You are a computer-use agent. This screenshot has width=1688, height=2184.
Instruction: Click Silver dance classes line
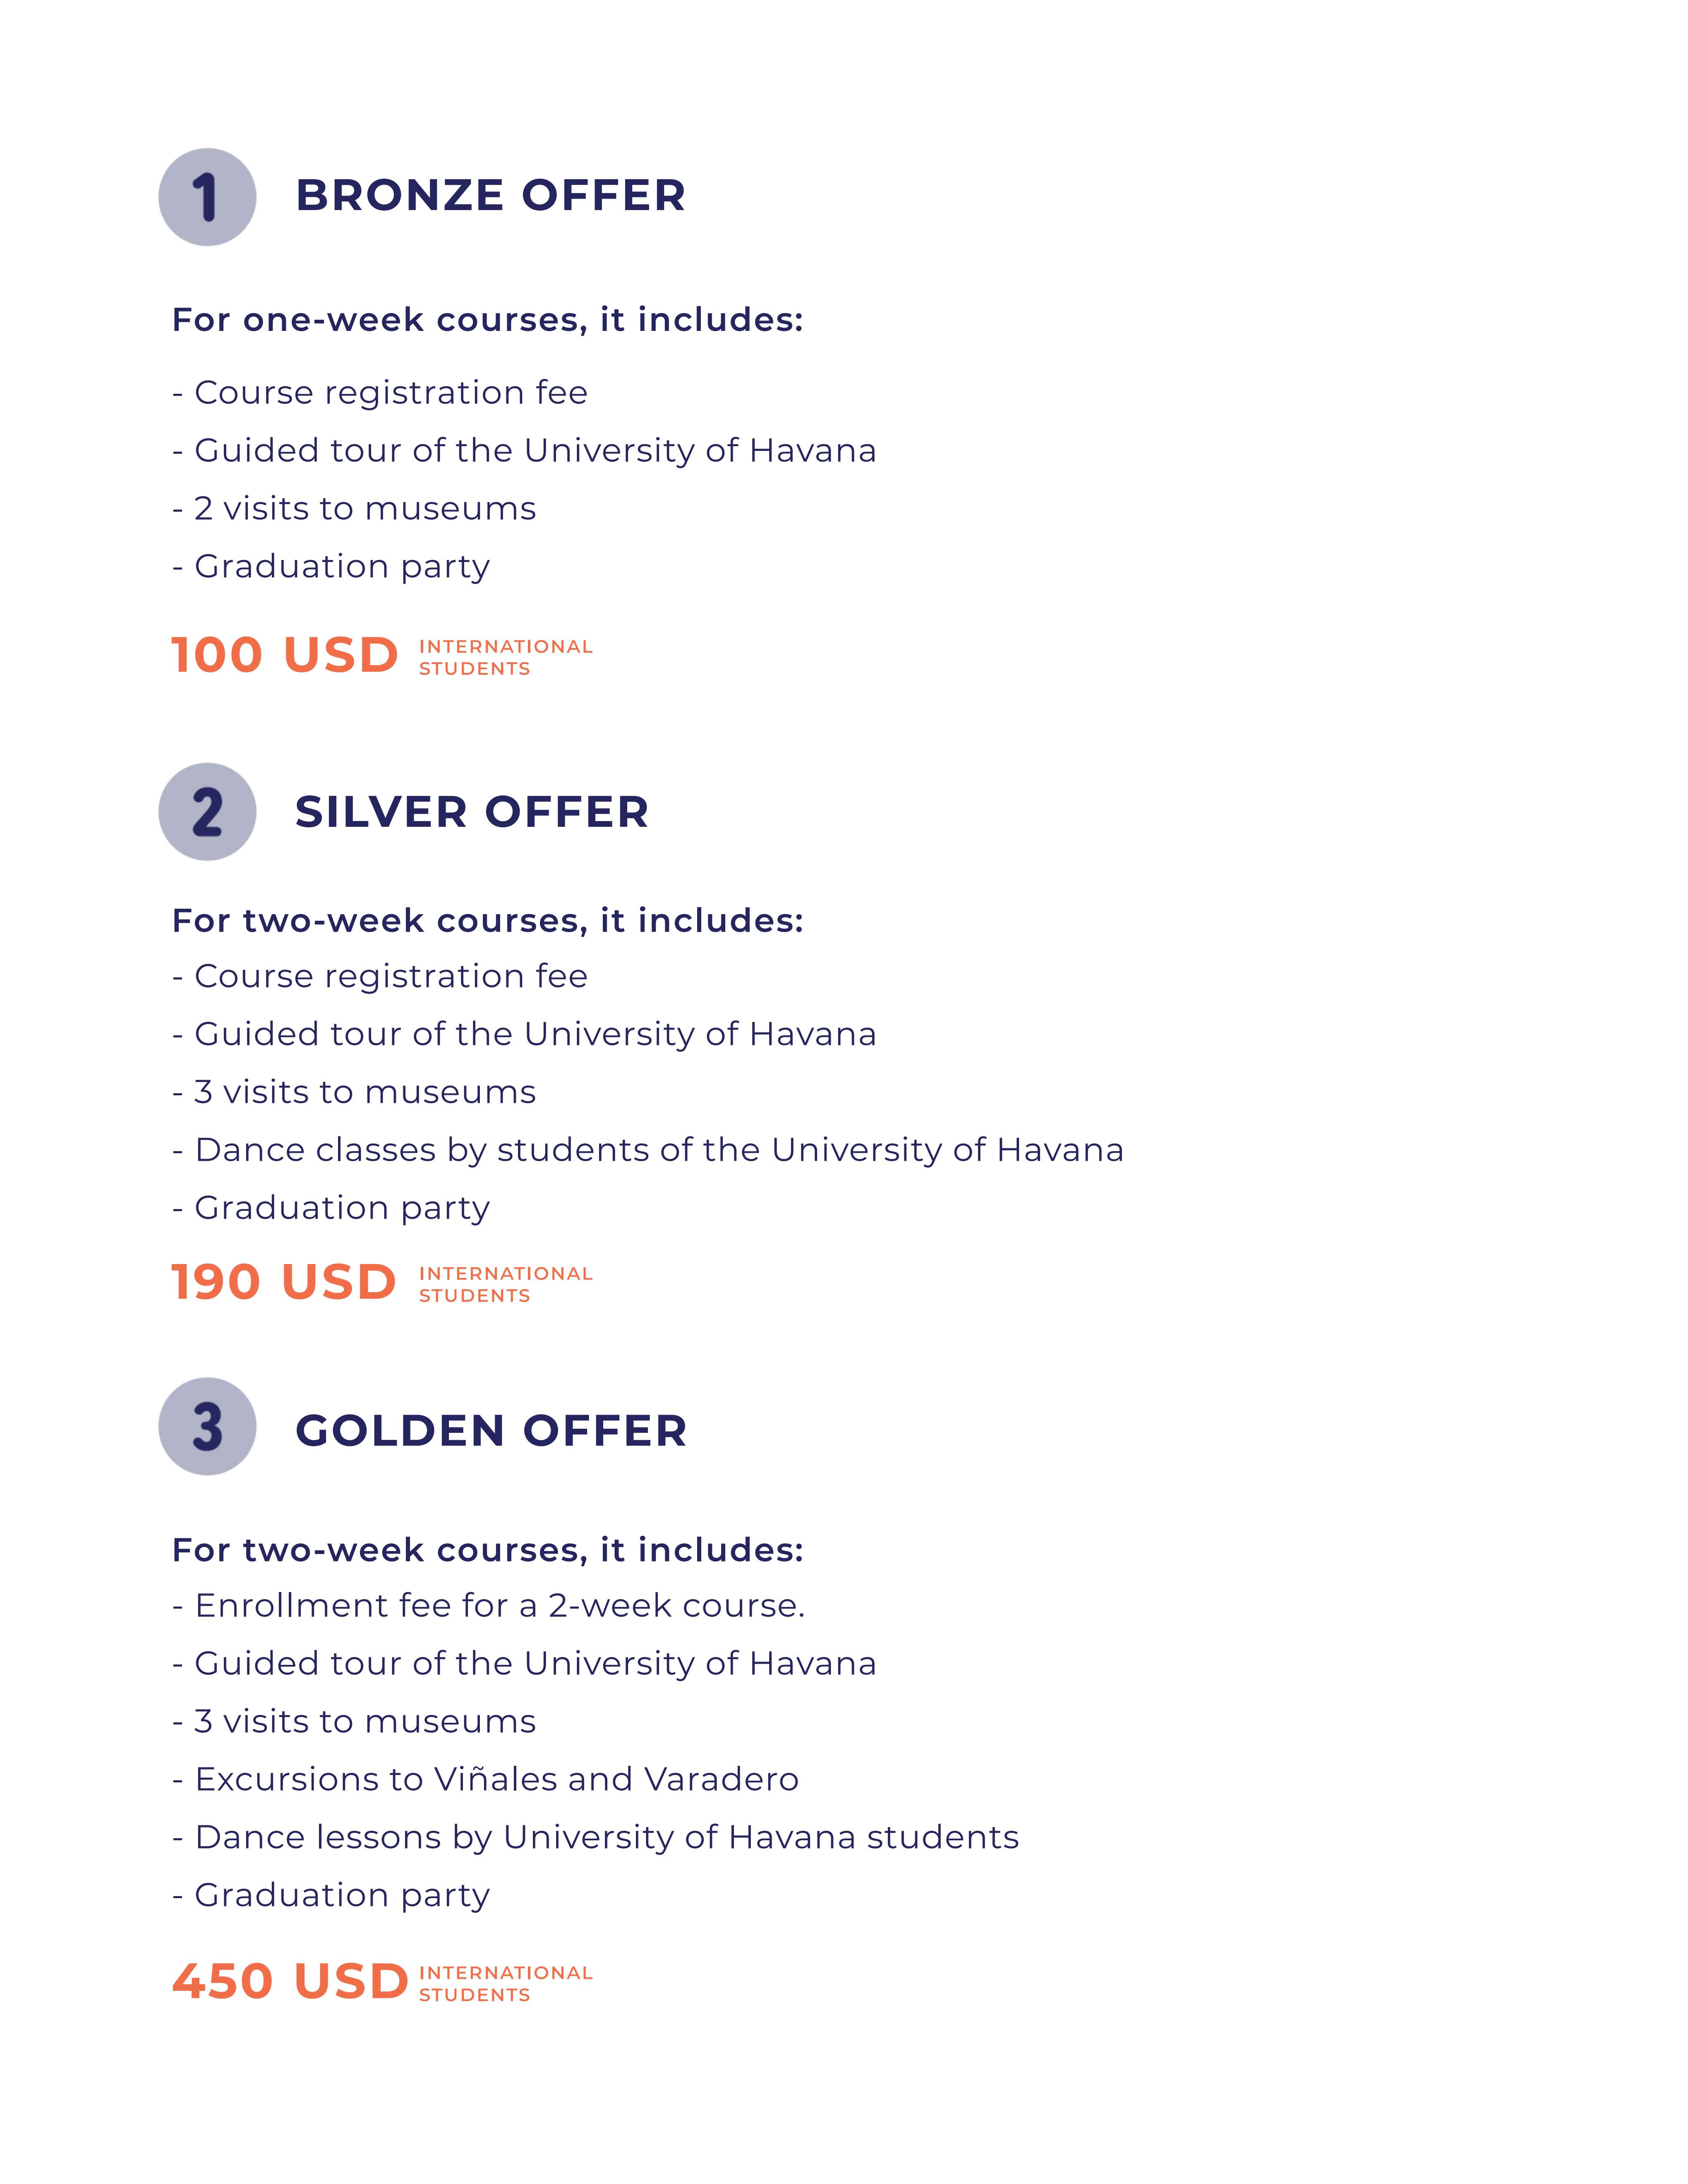click(x=648, y=1151)
